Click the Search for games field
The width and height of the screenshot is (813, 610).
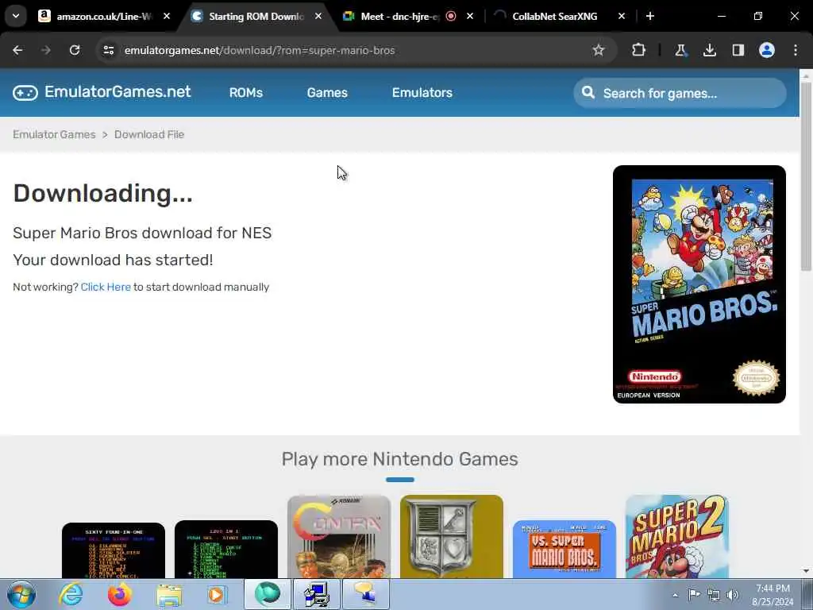point(680,93)
